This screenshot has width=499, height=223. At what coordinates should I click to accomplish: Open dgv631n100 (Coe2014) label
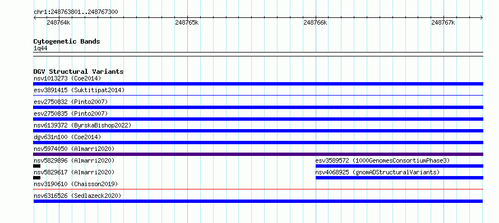(x=67, y=137)
